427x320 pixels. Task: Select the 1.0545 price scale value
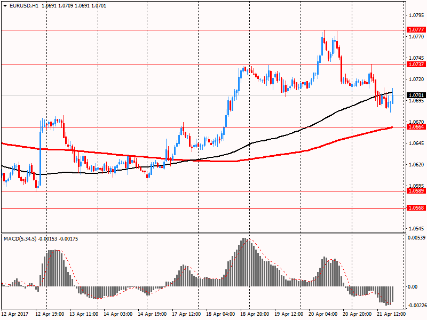click(416, 228)
